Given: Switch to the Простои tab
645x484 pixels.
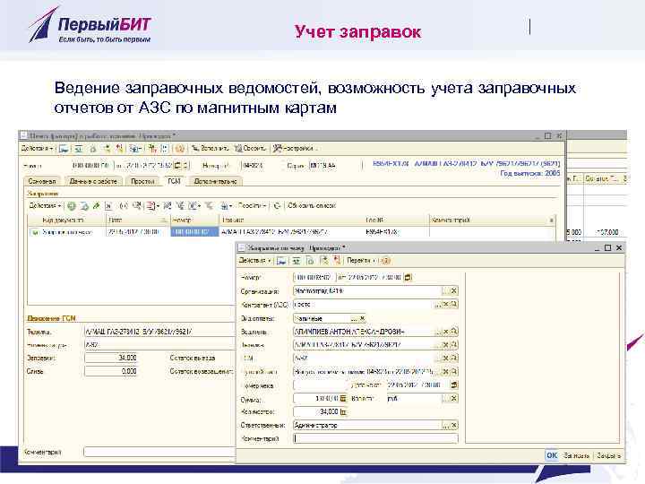Looking at the screenshot, I should pos(142,181).
